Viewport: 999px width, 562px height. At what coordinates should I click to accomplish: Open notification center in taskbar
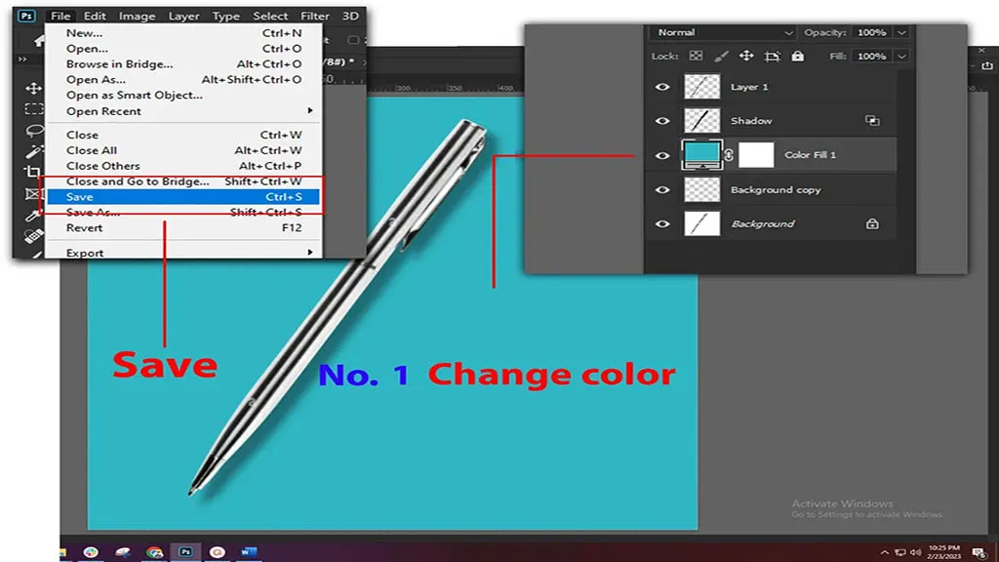pos(979,552)
